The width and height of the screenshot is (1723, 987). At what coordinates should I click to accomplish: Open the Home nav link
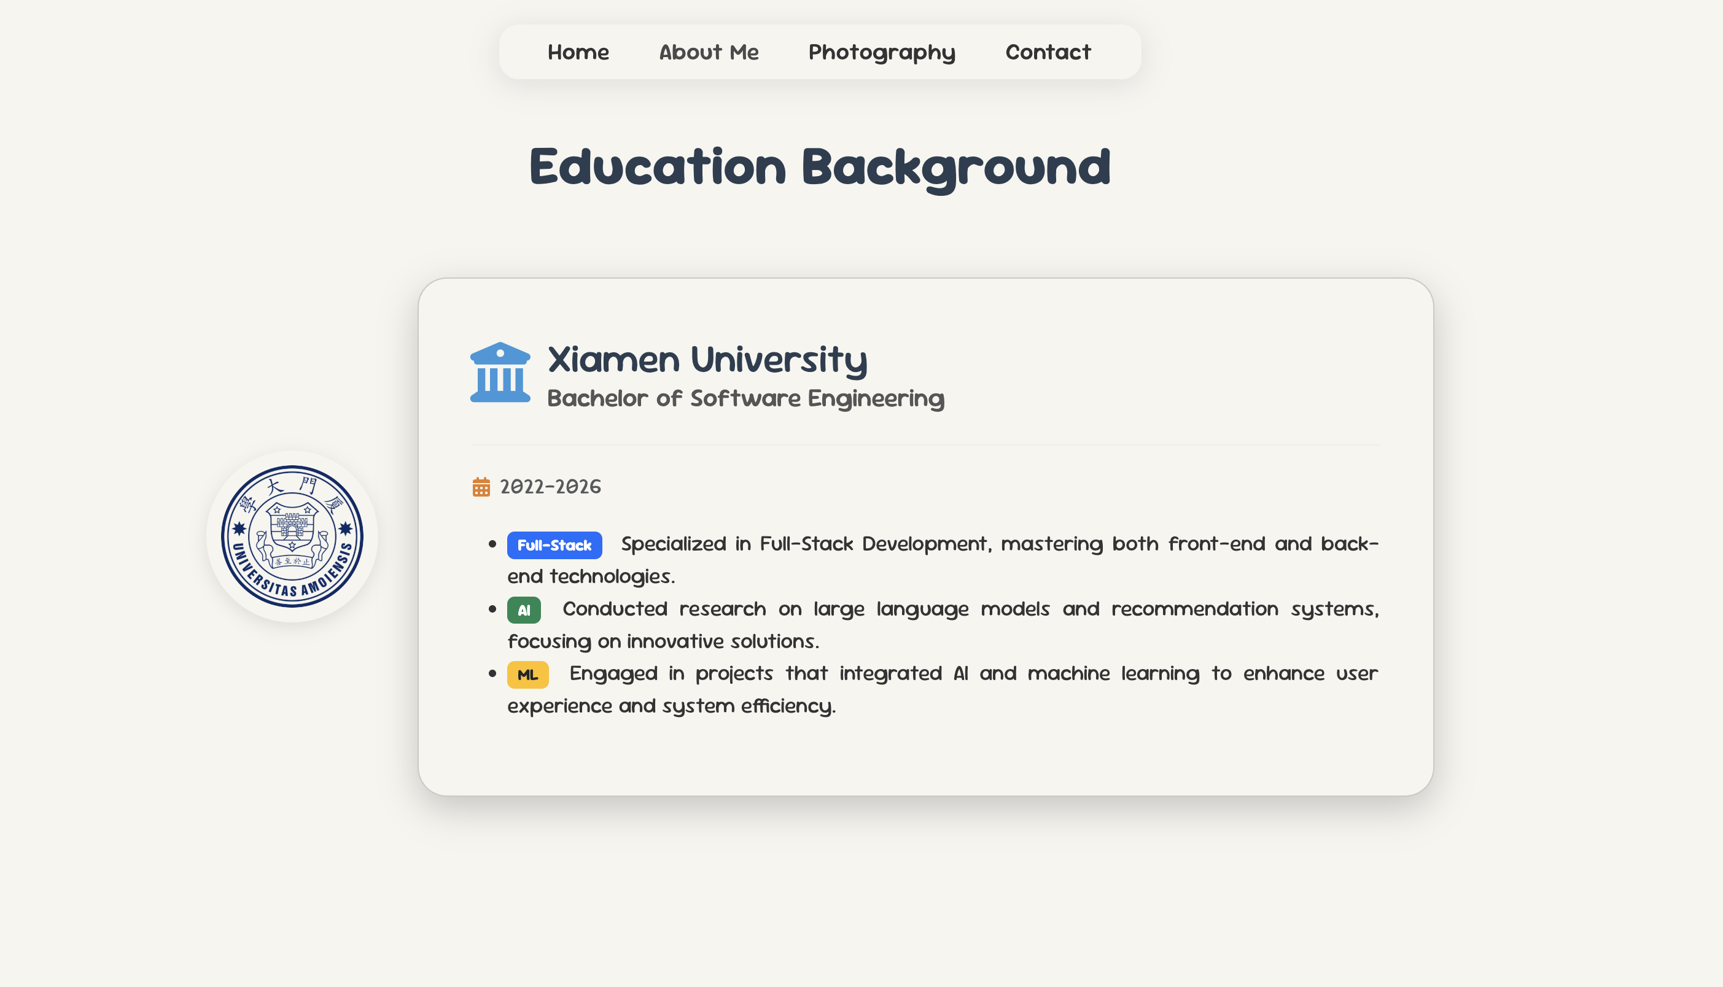(578, 52)
